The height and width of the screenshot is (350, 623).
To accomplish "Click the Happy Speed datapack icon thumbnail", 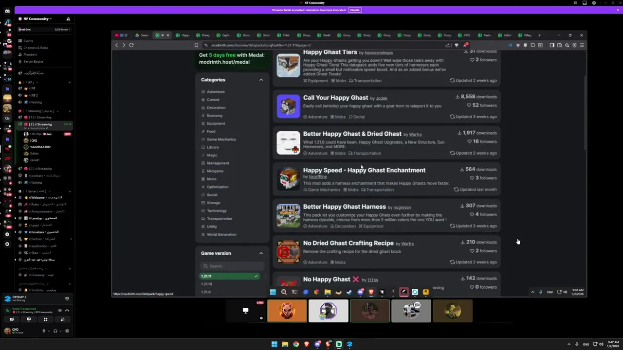I will 288,178.
